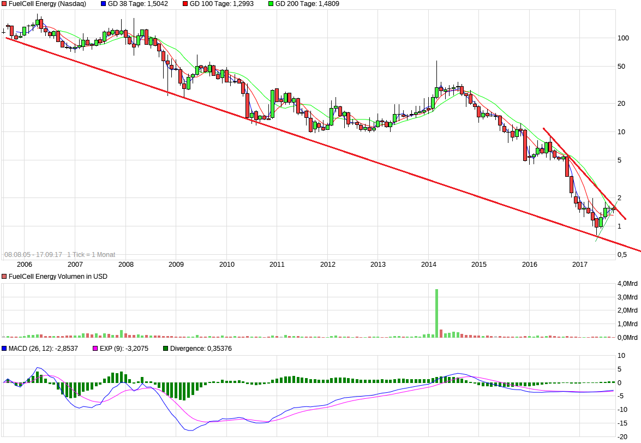Click the magenta color swatch for EXP (9)

click(94, 347)
